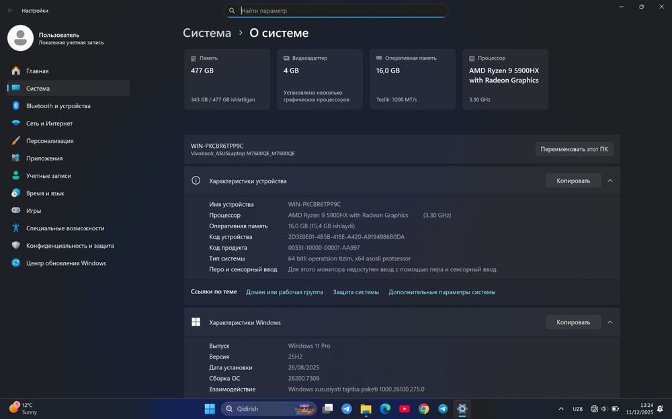The height and width of the screenshot is (419, 672).
Task: Click the user profile avatar picture
Action: click(x=20, y=38)
